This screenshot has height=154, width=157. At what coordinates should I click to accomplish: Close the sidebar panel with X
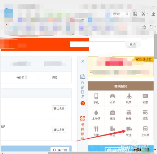(x=83, y=61)
